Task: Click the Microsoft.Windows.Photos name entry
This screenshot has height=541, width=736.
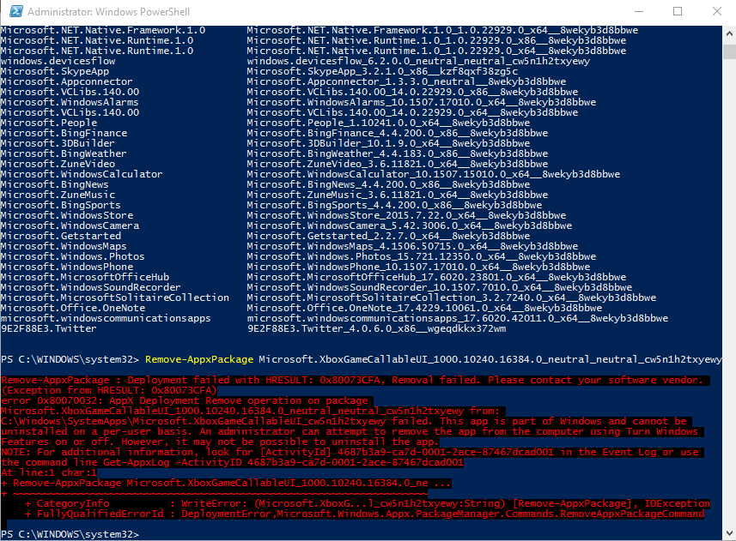Action: tap(73, 256)
